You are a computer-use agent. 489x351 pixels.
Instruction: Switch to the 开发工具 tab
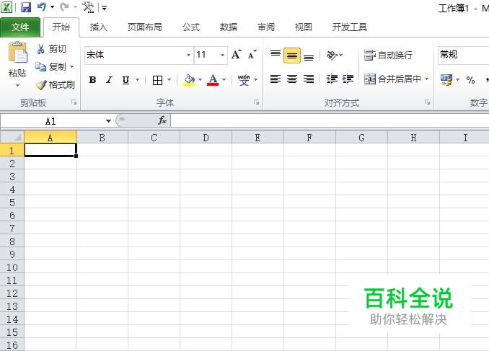pos(350,27)
